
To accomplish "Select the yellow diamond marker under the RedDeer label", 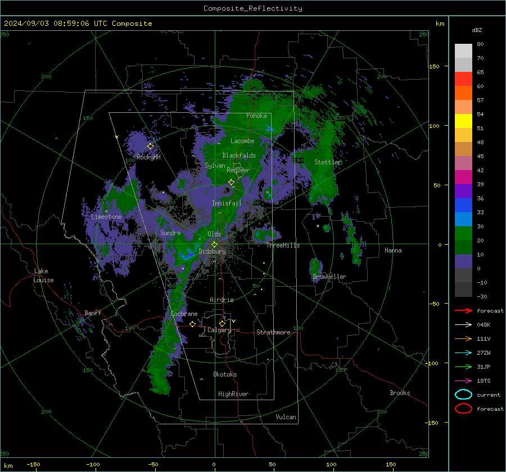I will coord(232,182).
